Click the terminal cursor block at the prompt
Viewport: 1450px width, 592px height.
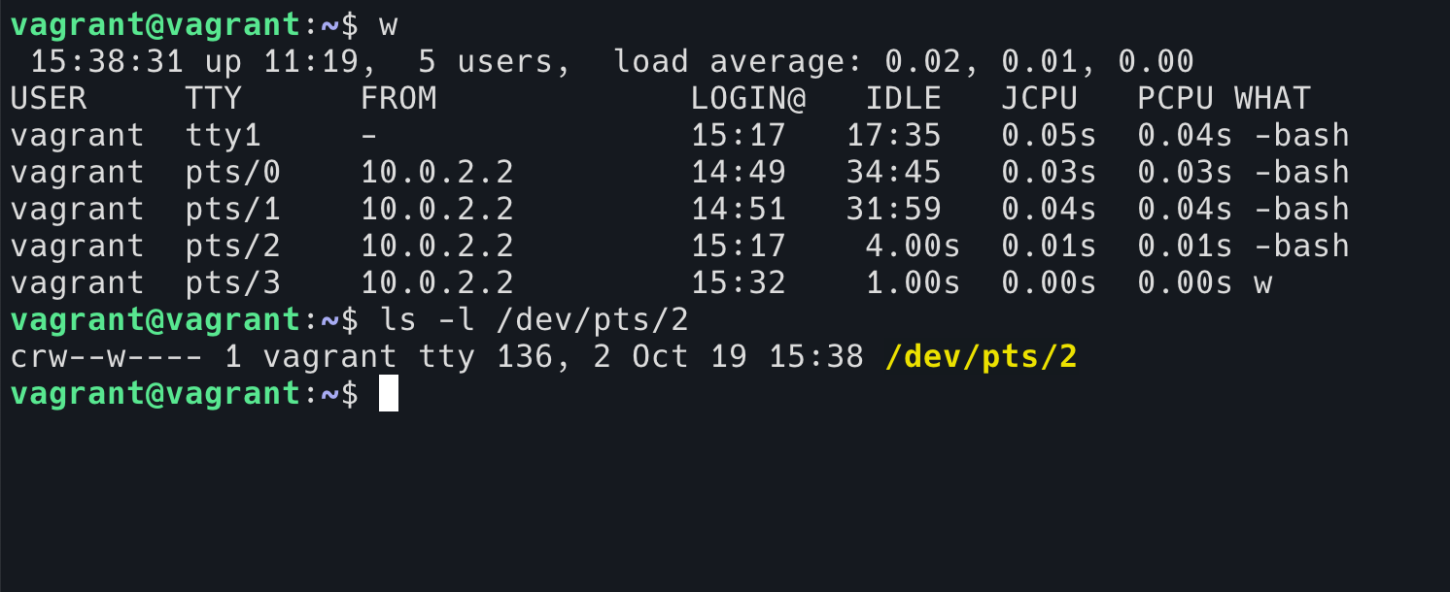coord(389,394)
